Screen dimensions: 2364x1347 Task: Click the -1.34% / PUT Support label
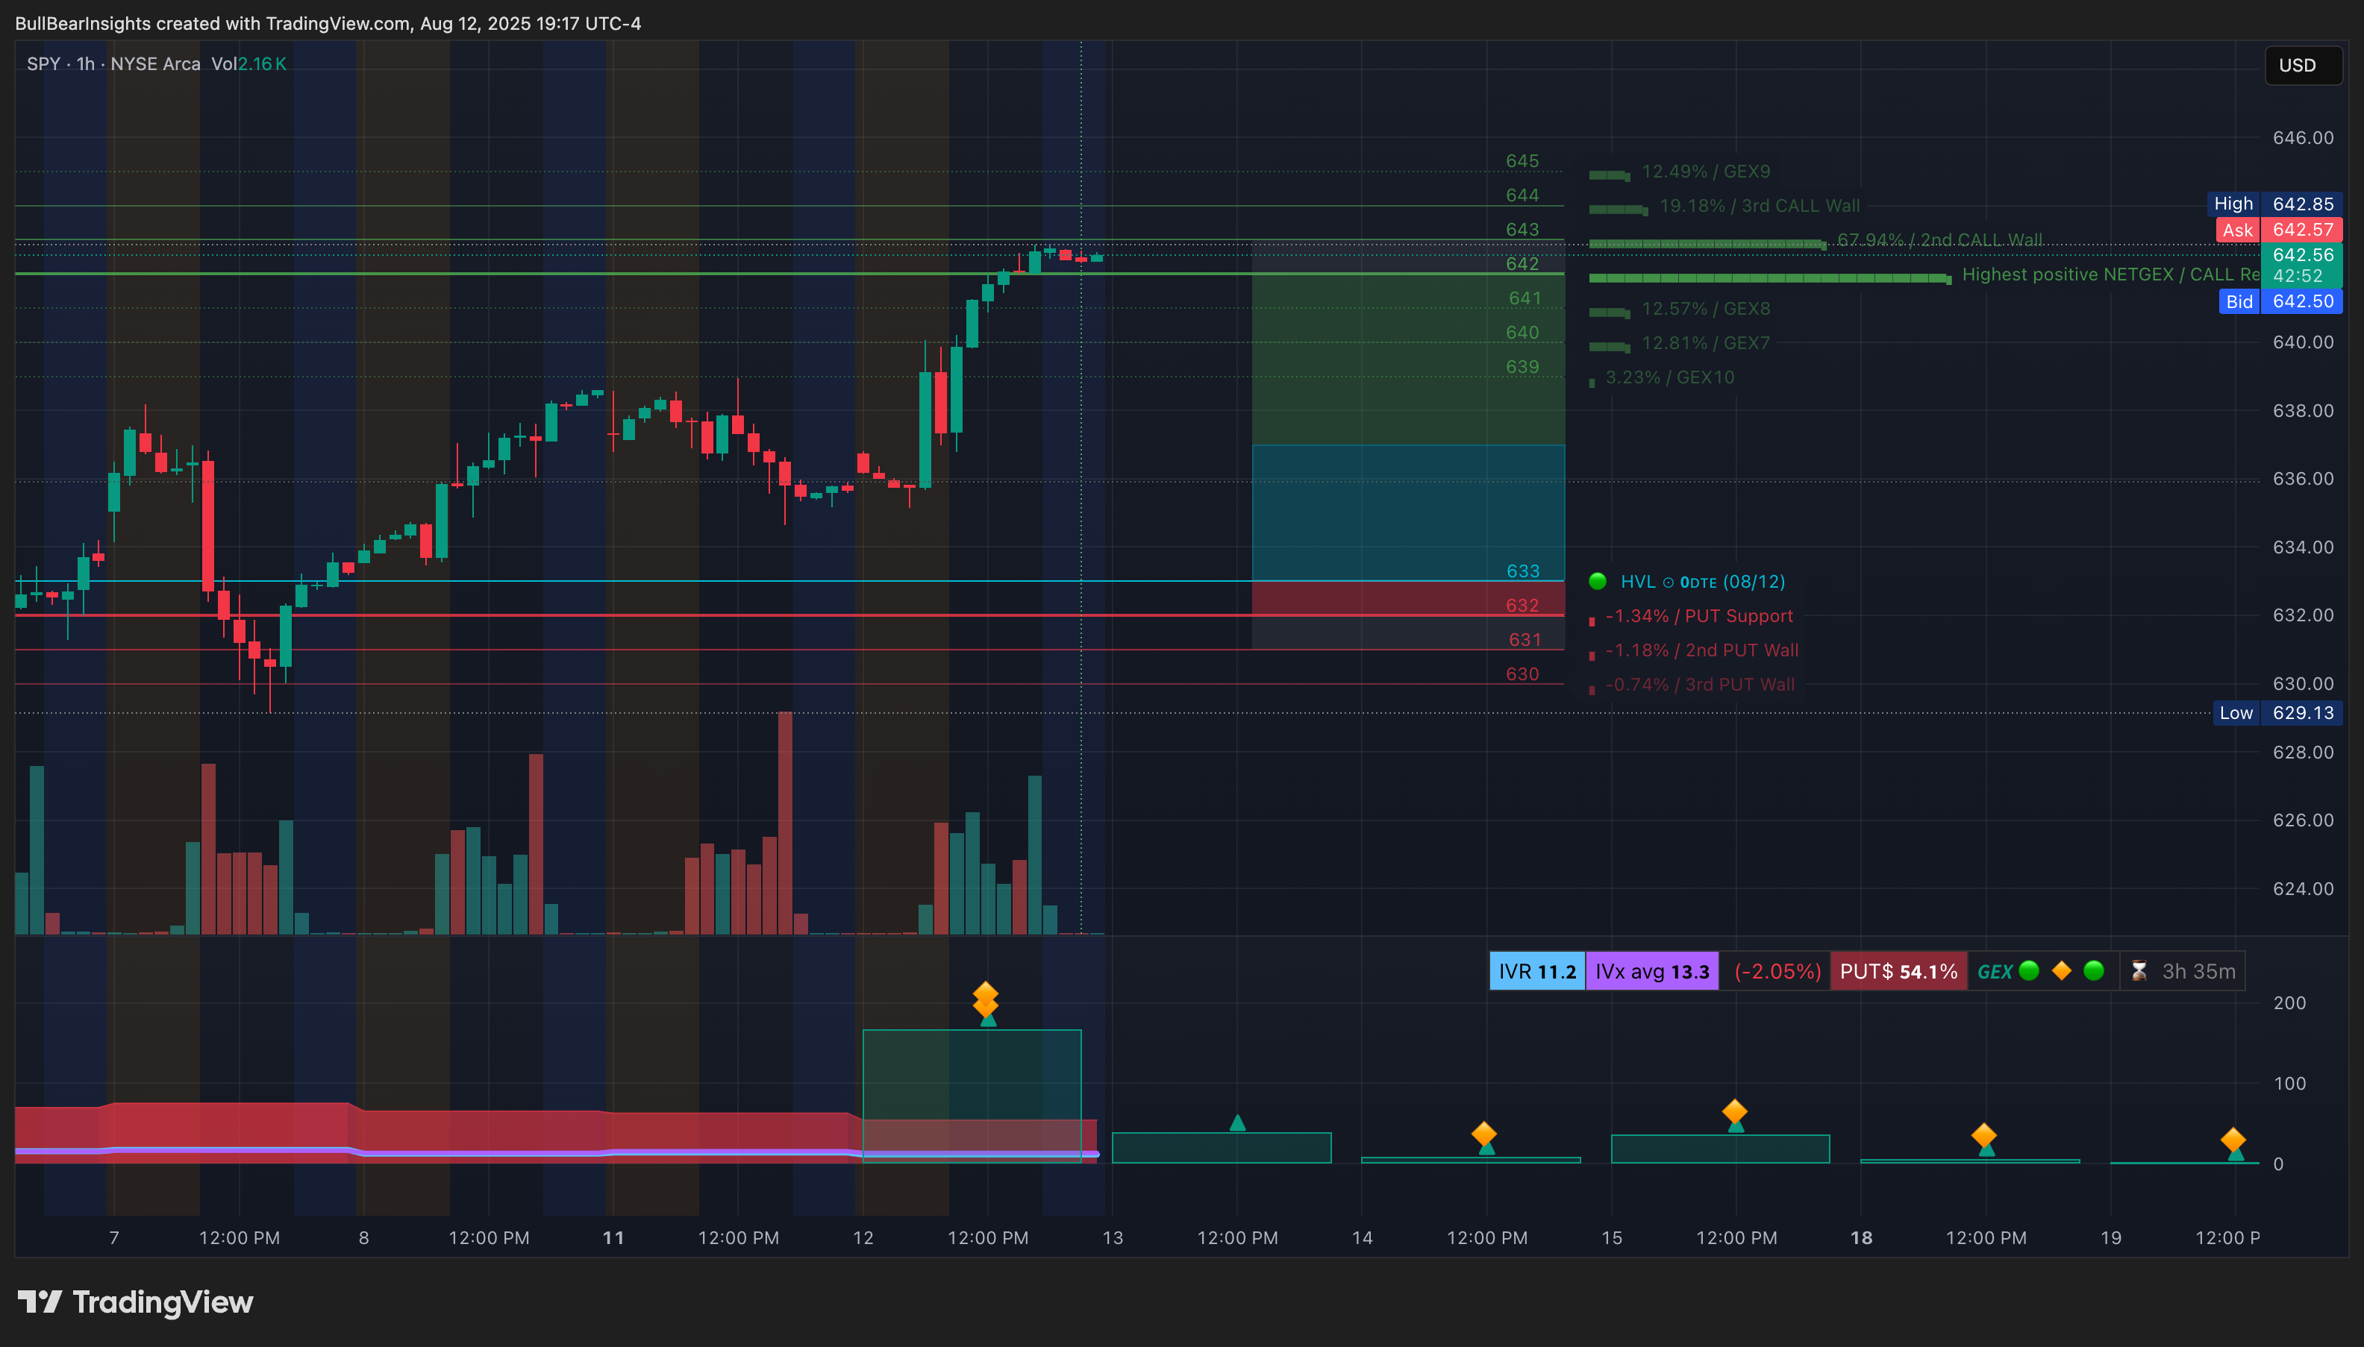pyautogui.click(x=1698, y=615)
